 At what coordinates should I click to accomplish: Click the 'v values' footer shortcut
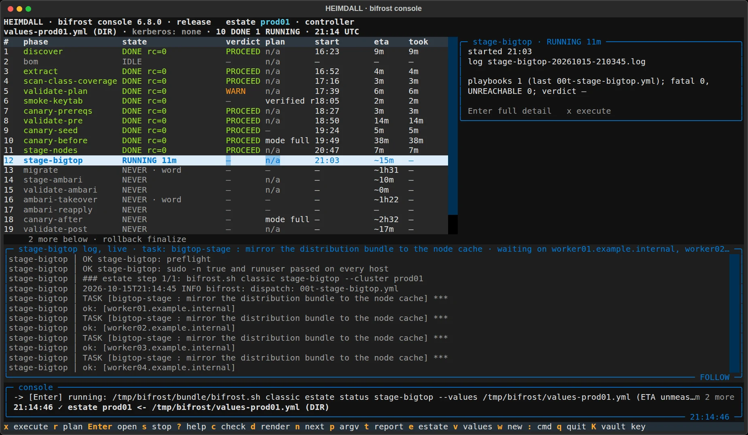[x=473, y=427]
